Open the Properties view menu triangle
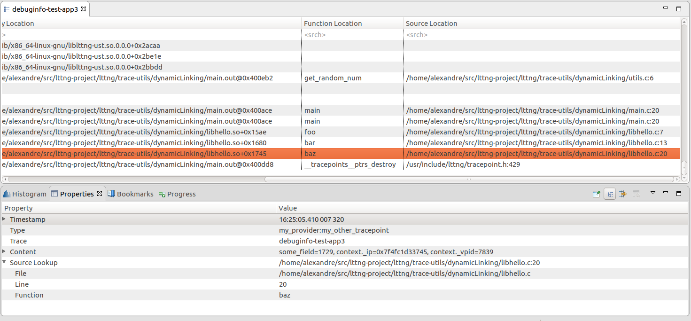This screenshot has height=321, width=691. click(x=652, y=193)
